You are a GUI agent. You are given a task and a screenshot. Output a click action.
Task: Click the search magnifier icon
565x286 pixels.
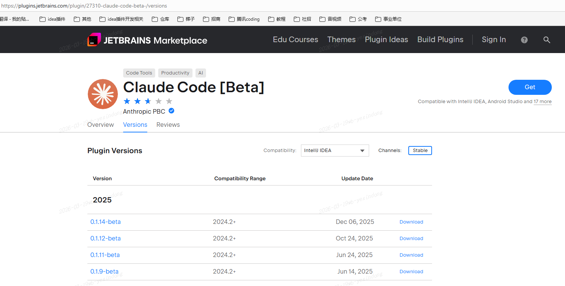pos(547,40)
